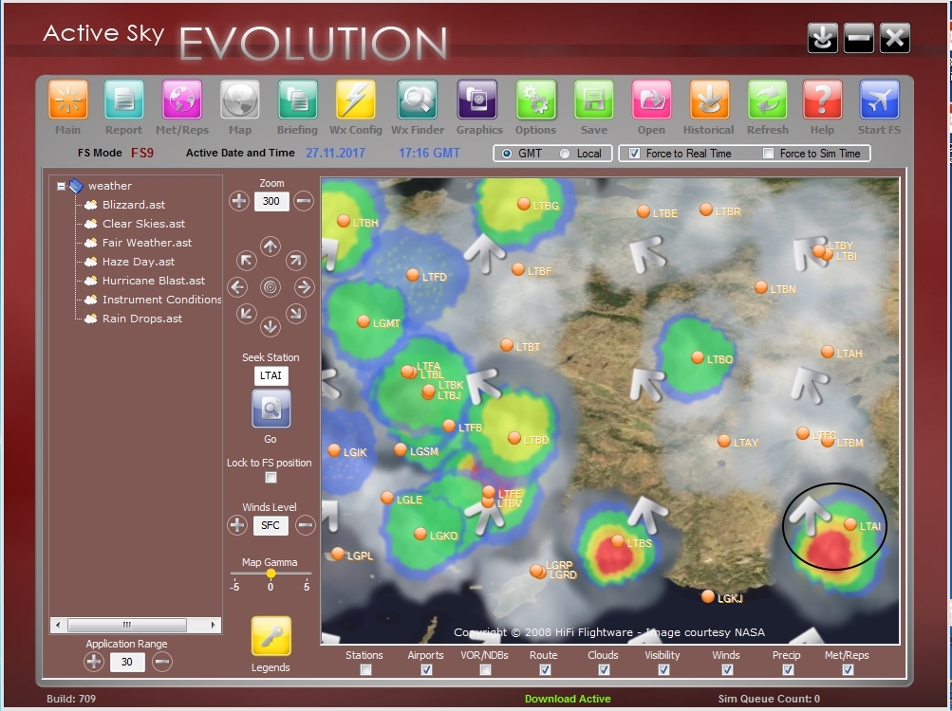952x711 pixels.
Task: Click the download arrow icon in the title bar
Action: [823, 38]
